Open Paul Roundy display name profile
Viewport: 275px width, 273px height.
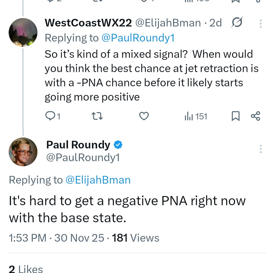[x=78, y=145]
